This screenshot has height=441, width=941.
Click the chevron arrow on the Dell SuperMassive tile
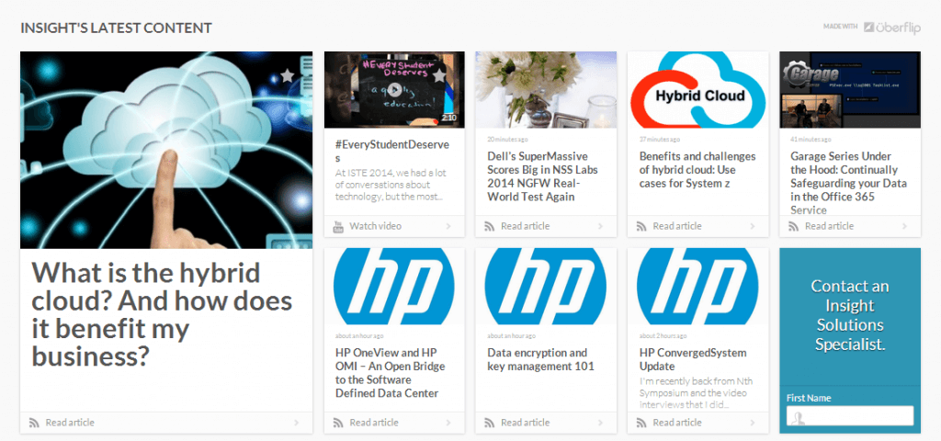[600, 226]
